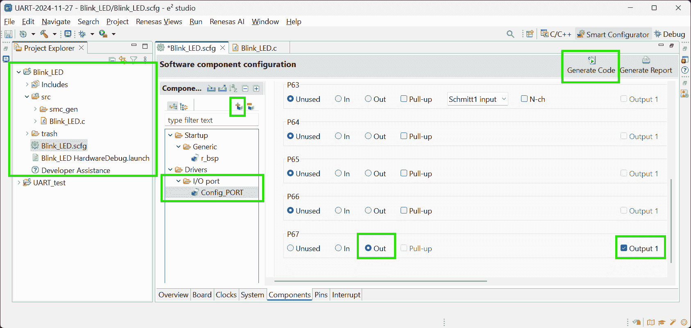
Task: Open the Schmitt1 input dropdown for P63
Action: pyautogui.click(x=477, y=99)
